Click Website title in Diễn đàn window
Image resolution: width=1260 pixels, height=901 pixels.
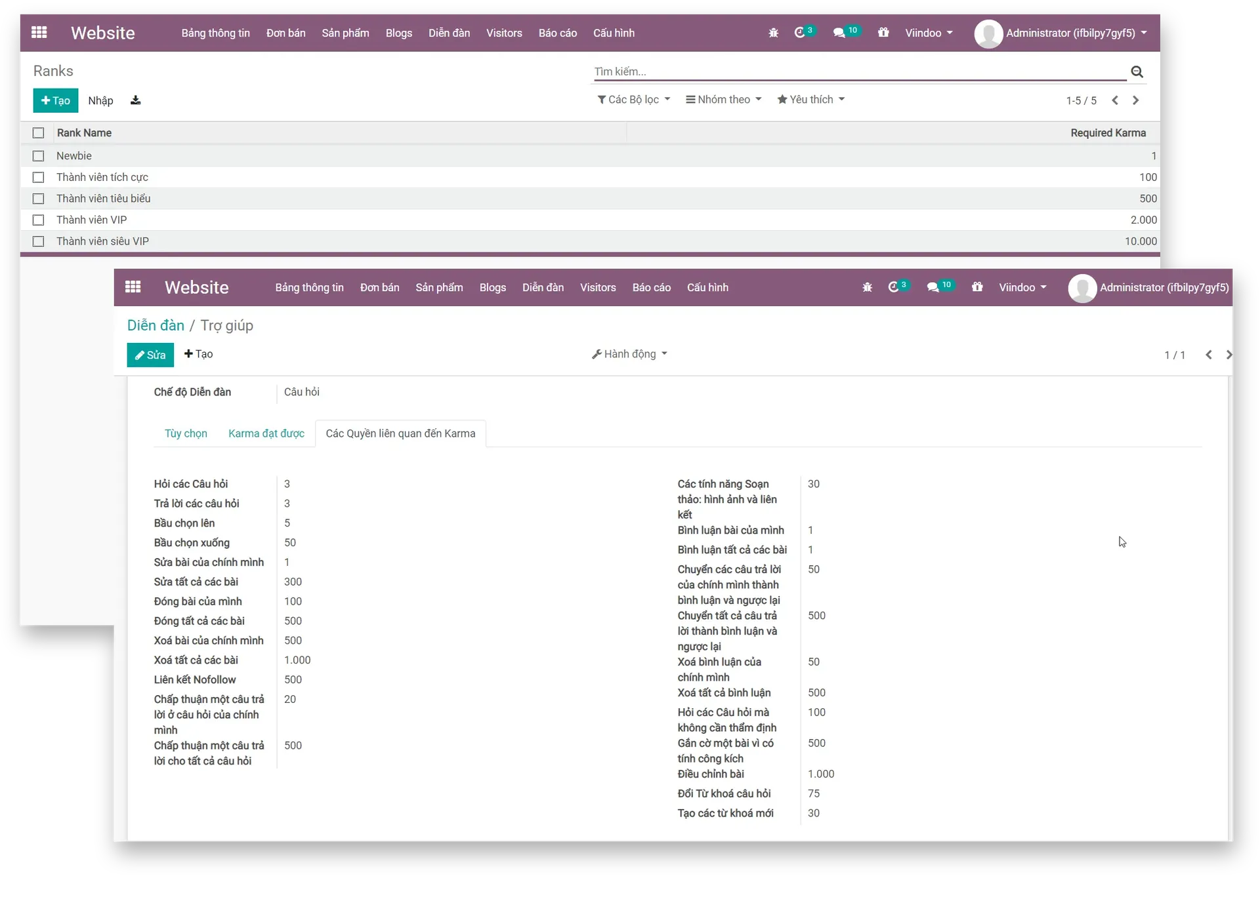(x=197, y=287)
